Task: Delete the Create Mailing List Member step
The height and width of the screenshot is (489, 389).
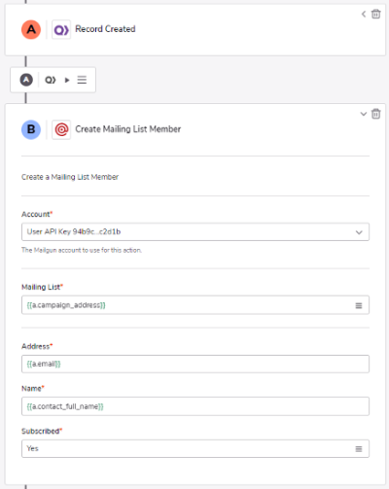Action: [375, 114]
